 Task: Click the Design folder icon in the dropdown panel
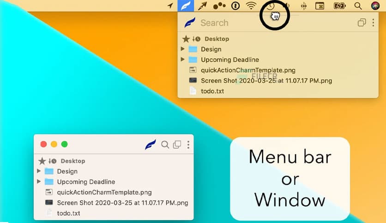click(193, 49)
